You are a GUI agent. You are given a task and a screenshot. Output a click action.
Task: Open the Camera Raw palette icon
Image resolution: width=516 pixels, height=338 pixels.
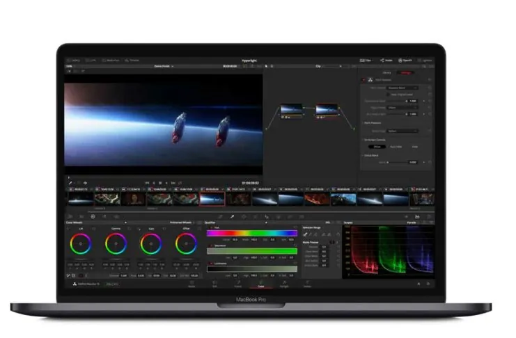point(70,217)
